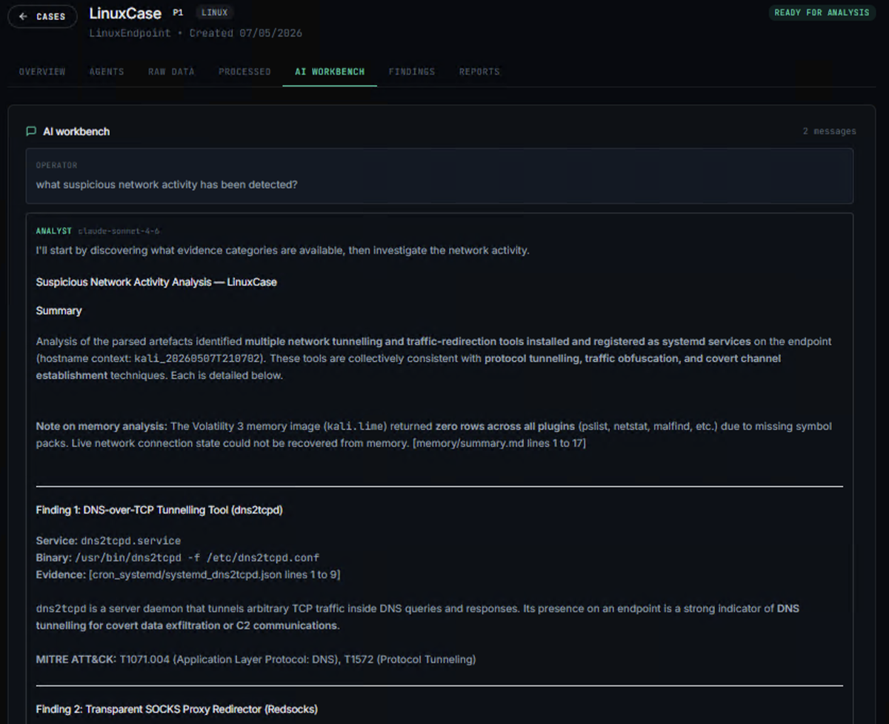The image size is (889, 724).
Task: Click the 'Finding 1: DNS-over-TCP Tunnelling Tool' heading
Action: tap(159, 510)
